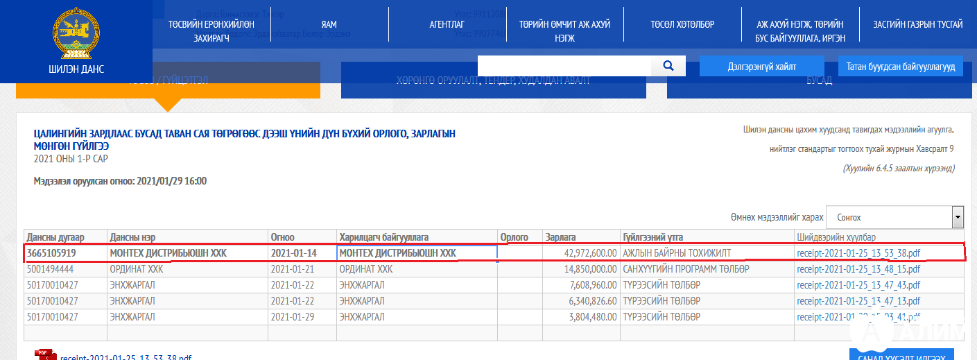Image resolution: width=977 pixels, height=360 pixels.
Task: Open Төрийн өмчит аж ахуй нэгж menu
Action: coord(564,31)
